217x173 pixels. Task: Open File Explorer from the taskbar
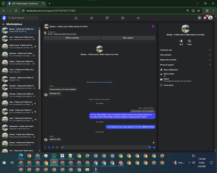87,170
